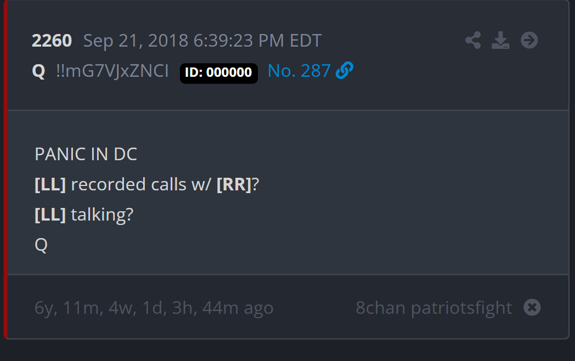Click the share icon for post 2260
Viewport: 575px width, 361px height.
[x=473, y=41]
